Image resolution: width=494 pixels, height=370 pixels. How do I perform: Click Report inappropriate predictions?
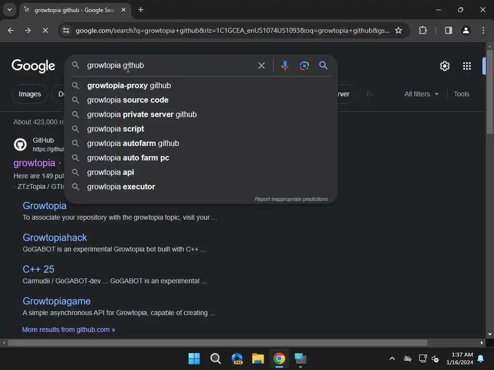coord(291,199)
